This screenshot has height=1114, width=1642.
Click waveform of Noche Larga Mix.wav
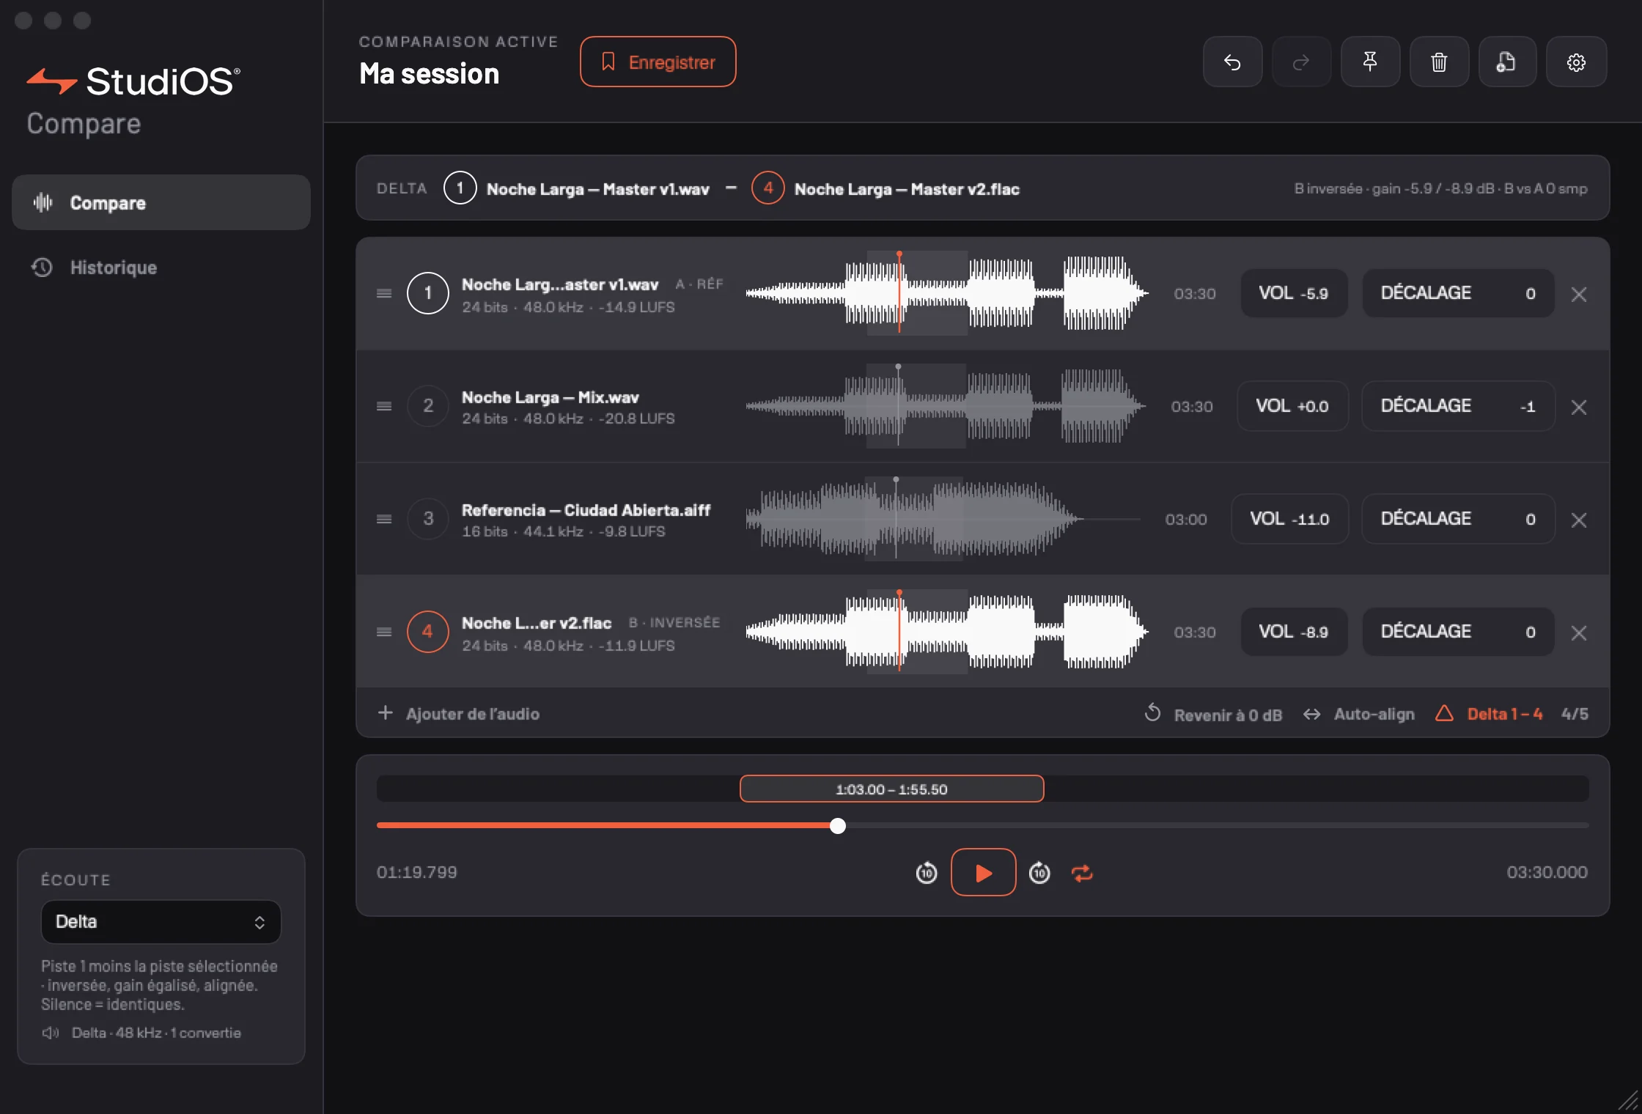click(x=946, y=406)
